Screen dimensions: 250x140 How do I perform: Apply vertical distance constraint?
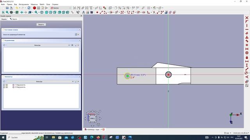tap(247, 65)
